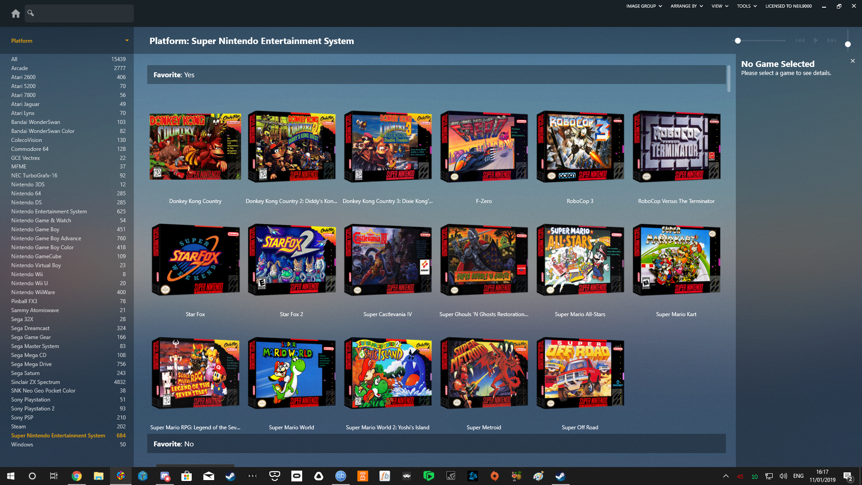
Task: Select the Super Metroid box art
Action: [x=484, y=373]
